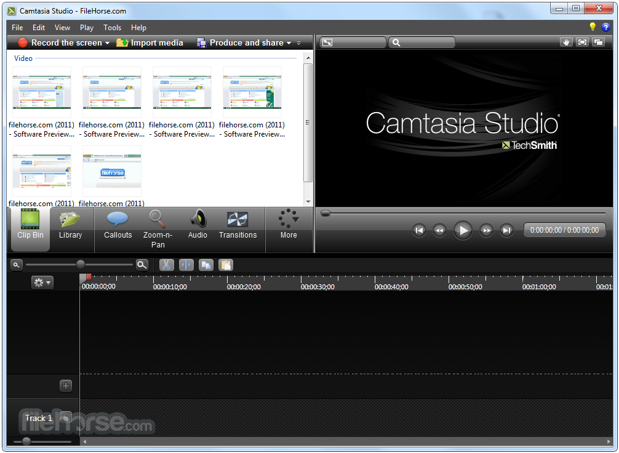Viewport: 619px width, 453px height.
Task: Click the timeline scroll left arrow
Action: pyautogui.click(x=84, y=441)
